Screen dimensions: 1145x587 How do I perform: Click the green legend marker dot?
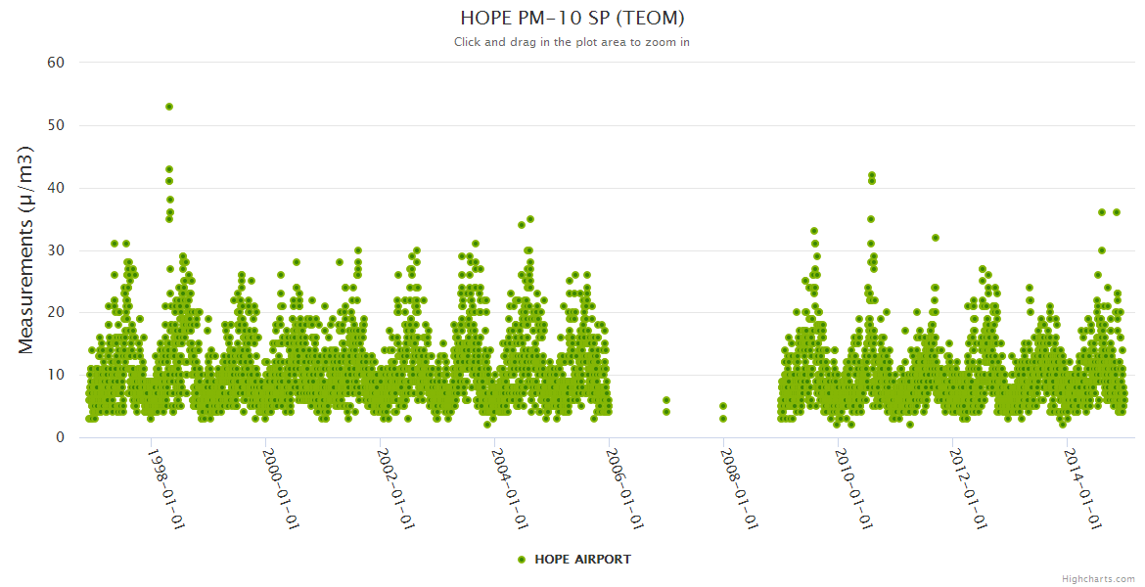click(522, 560)
